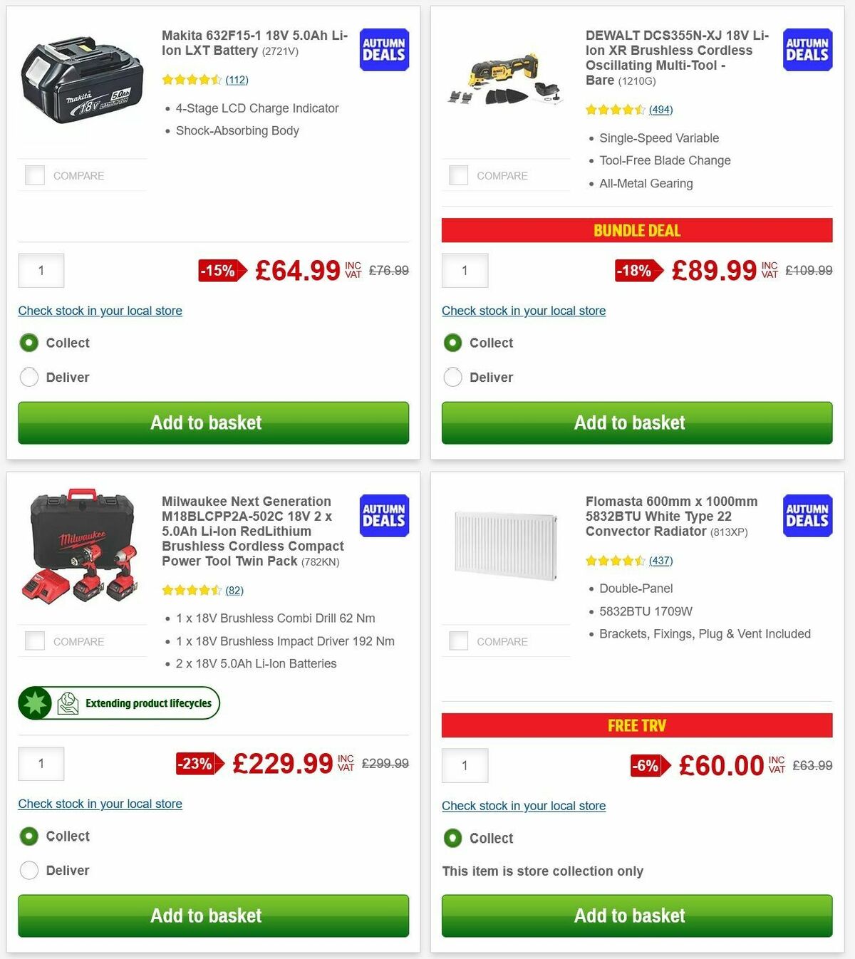This screenshot has height=959, width=855.
Task: Select Deliver for the DEWALT multi-tool
Action: pos(453,377)
